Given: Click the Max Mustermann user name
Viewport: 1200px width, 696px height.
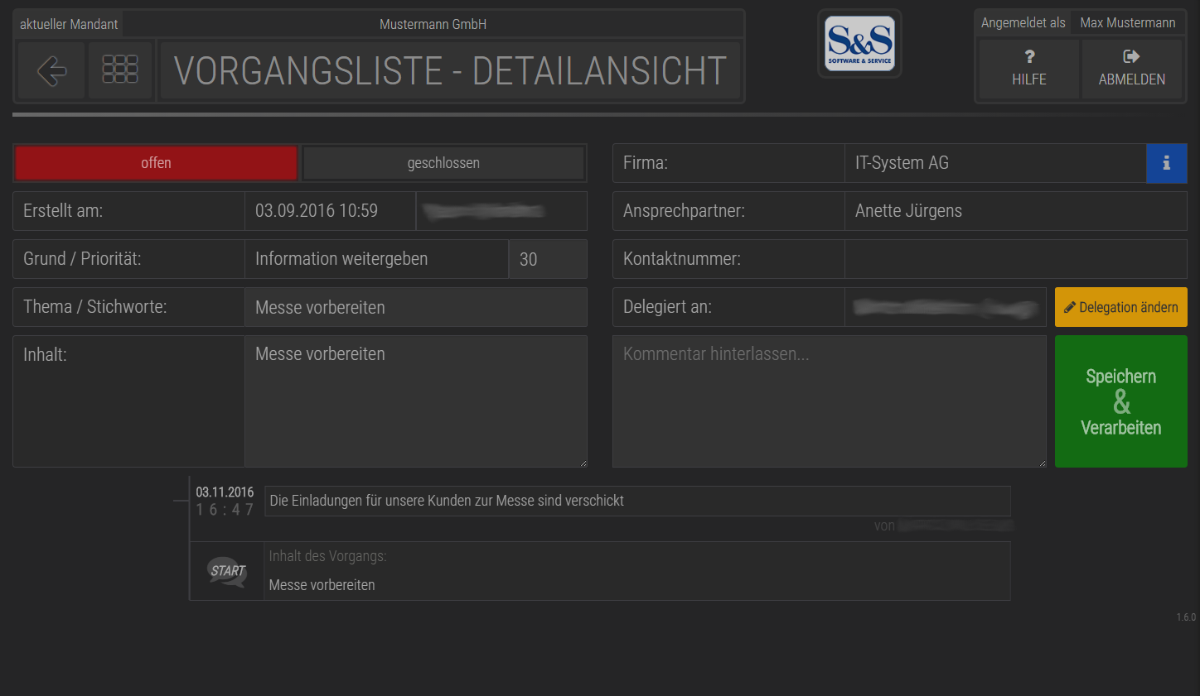Looking at the screenshot, I should coord(1128,22).
